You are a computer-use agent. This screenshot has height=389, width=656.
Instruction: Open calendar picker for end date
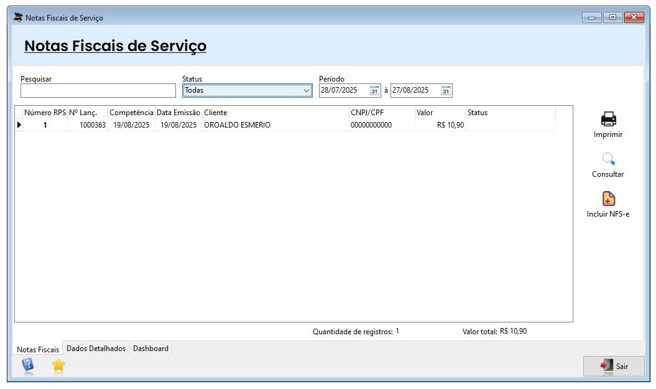446,91
